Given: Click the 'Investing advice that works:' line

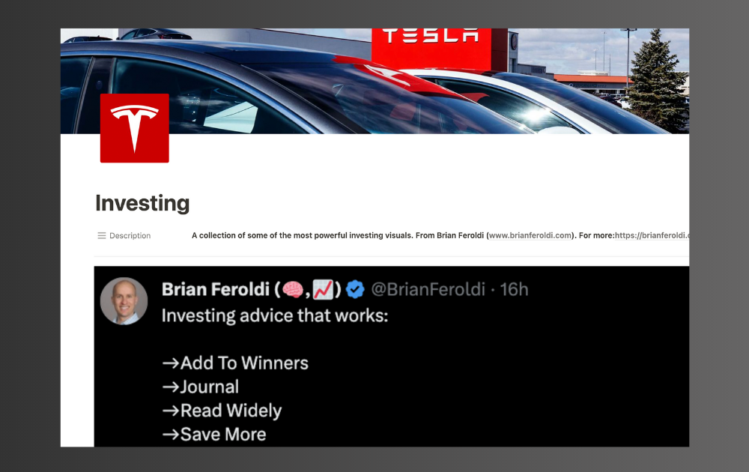Looking at the screenshot, I should (x=275, y=315).
